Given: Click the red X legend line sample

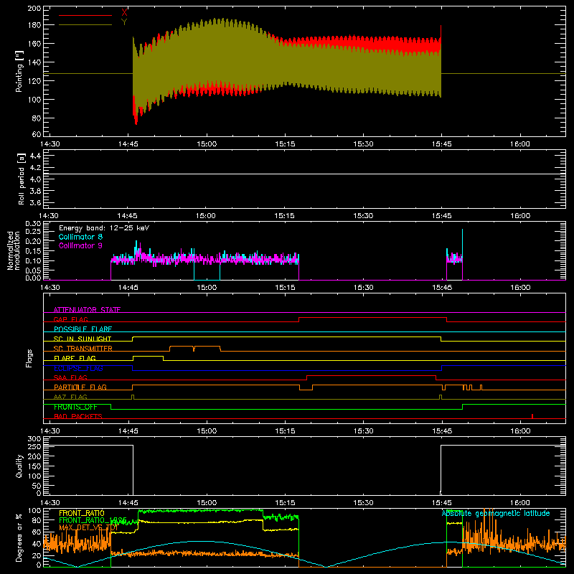Looking at the screenshot, I should pyautogui.click(x=85, y=15).
